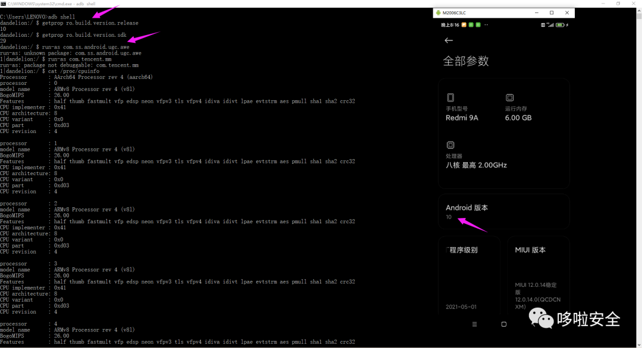Click the 'getprop ro.build.version.release' command line
642x348 pixels.
point(69,23)
